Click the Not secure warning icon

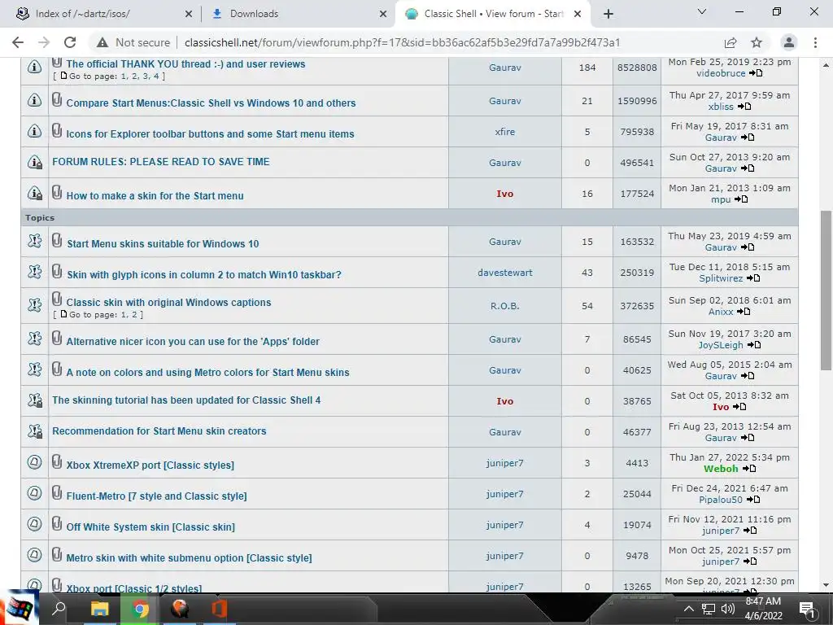point(102,42)
